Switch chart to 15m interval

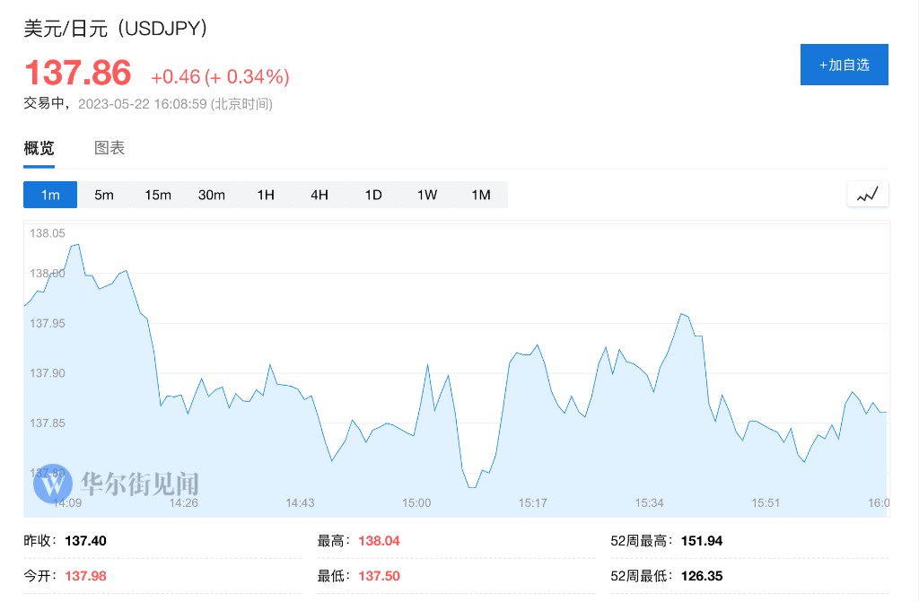158,195
